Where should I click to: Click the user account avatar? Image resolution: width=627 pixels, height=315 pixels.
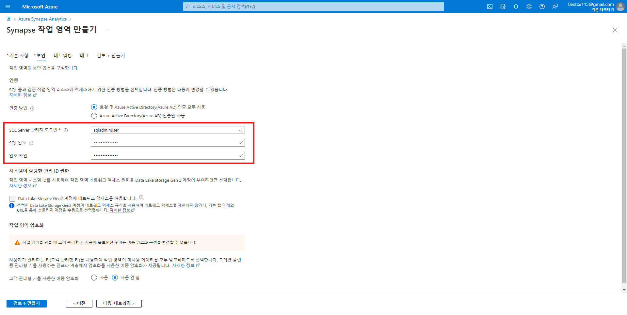[620, 7]
